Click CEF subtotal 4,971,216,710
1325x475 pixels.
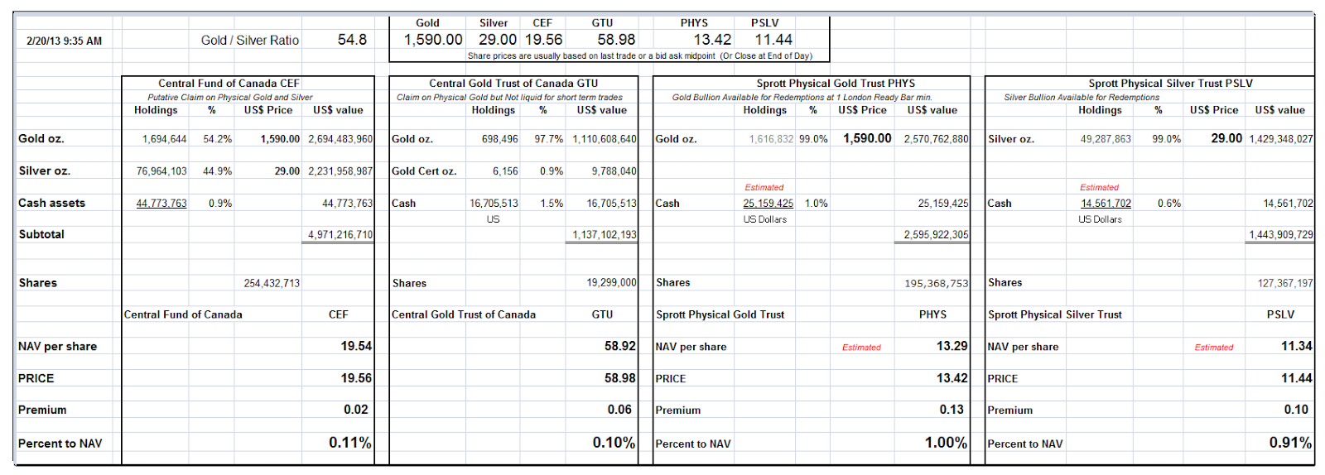coord(340,235)
